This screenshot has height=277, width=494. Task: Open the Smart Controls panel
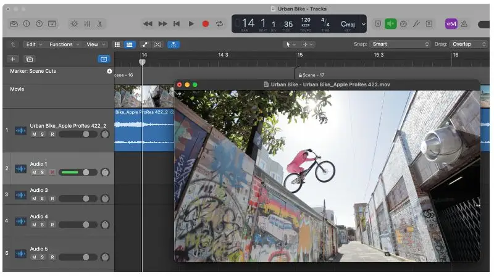74,24
